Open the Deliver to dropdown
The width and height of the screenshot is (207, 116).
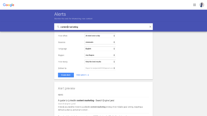(100, 68)
